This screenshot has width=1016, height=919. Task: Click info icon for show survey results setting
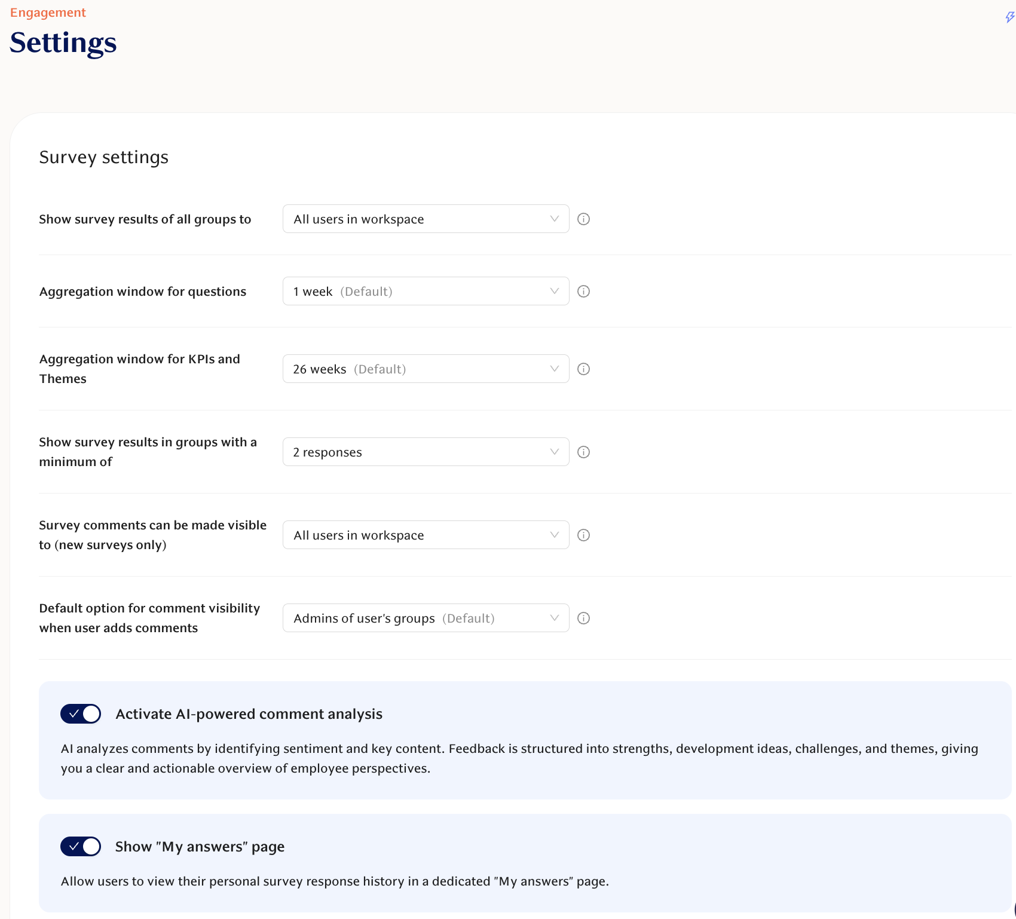point(583,219)
